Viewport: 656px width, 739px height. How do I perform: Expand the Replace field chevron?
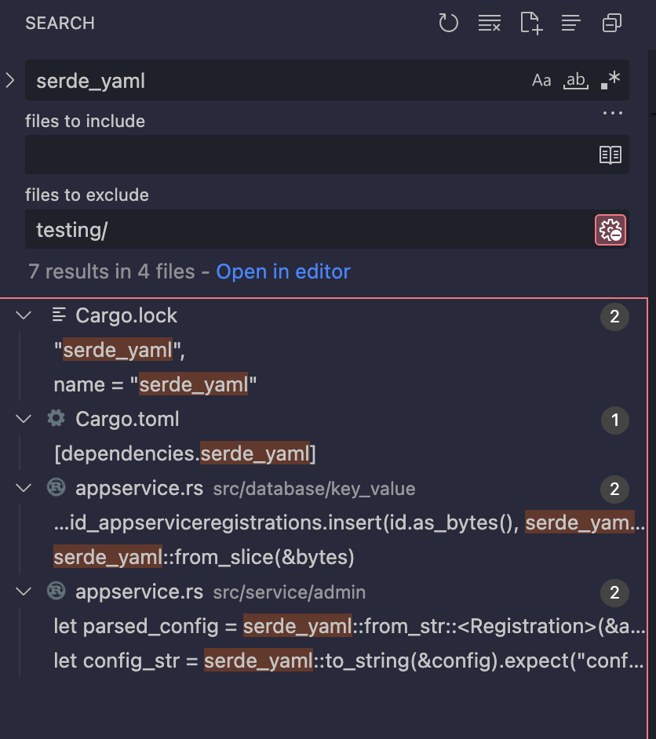(10, 80)
